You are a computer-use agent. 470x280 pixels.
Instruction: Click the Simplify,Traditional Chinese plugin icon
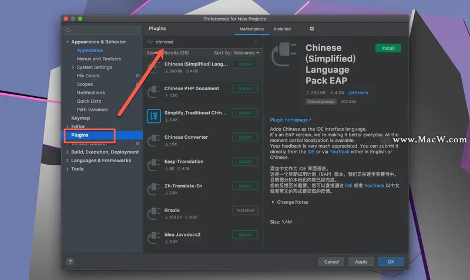pos(154,116)
